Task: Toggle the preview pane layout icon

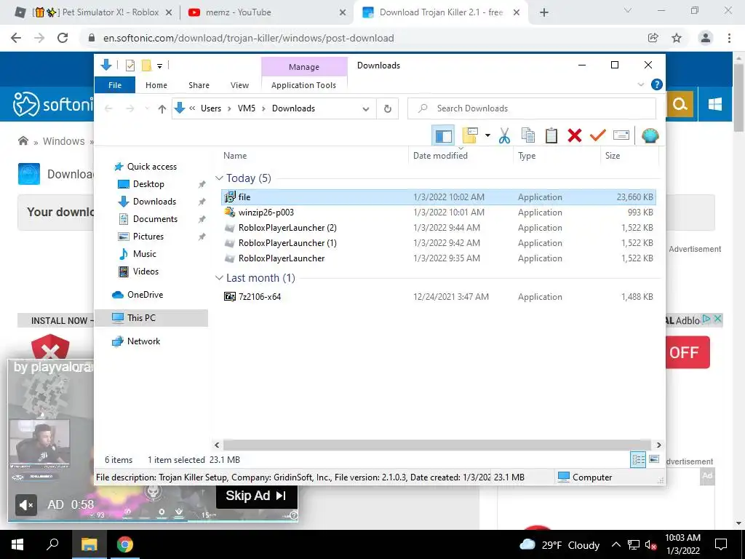Action: (x=443, y=136)
